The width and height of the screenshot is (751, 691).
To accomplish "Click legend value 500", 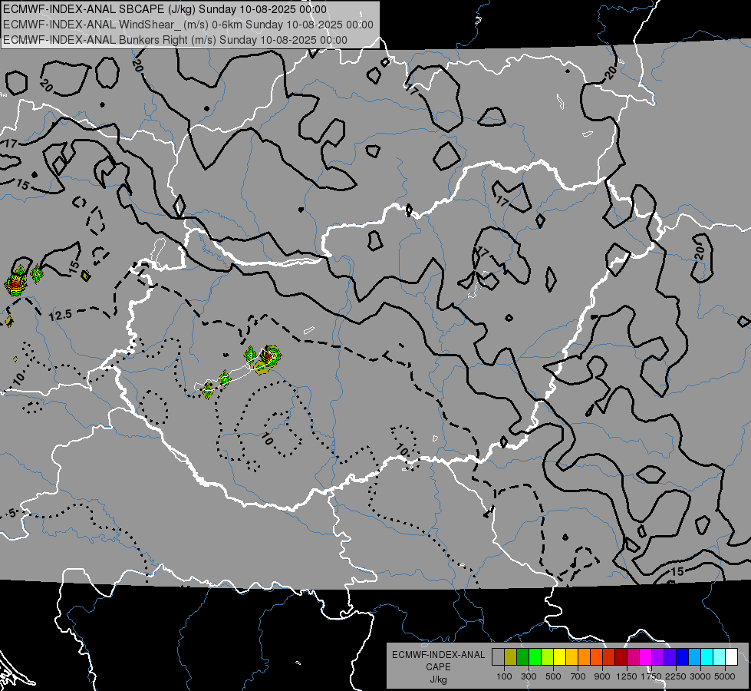I will [x=553, y=676].
